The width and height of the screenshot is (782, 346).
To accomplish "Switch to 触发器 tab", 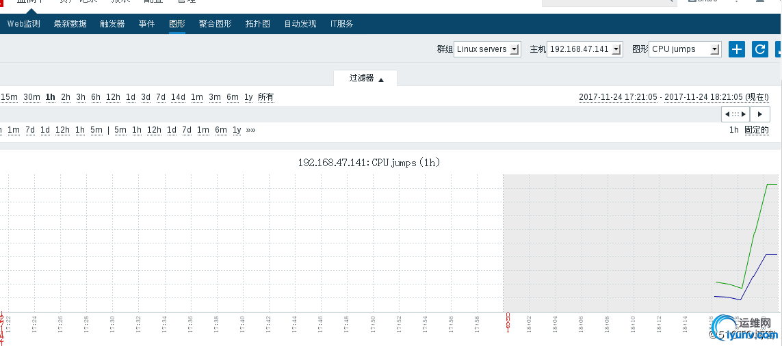I will [112, 23].
